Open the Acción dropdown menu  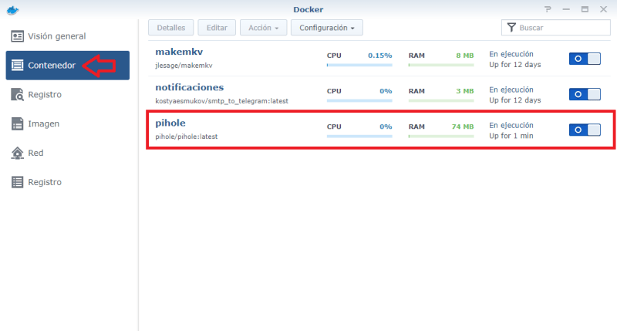pyautogui.click(x=263, y=28)
